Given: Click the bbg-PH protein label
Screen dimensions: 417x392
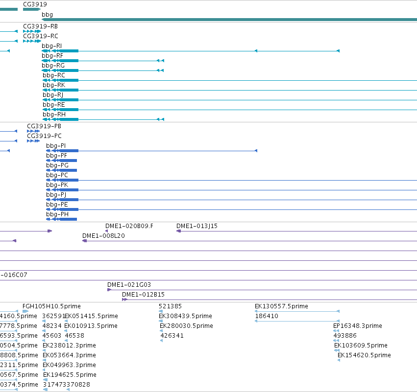Looking at the screenshot, I should coord(57,214).
